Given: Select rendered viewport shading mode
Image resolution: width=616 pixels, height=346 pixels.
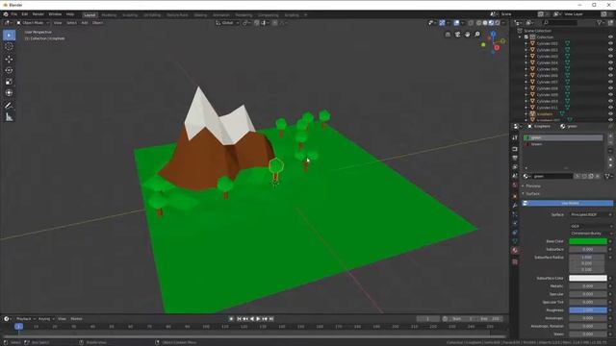Looking at the screenshot, I should click(498, 23).
